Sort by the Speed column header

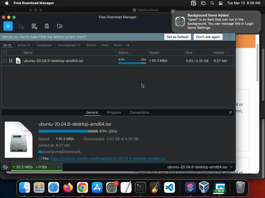pyautogui.click(x=166, y=53)
